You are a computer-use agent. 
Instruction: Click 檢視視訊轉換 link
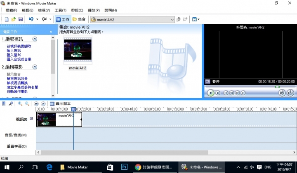17,83
